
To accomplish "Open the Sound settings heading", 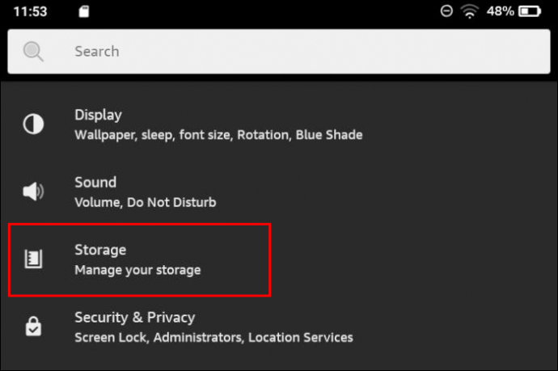I will pyautogui.click(x=95, y=182).
